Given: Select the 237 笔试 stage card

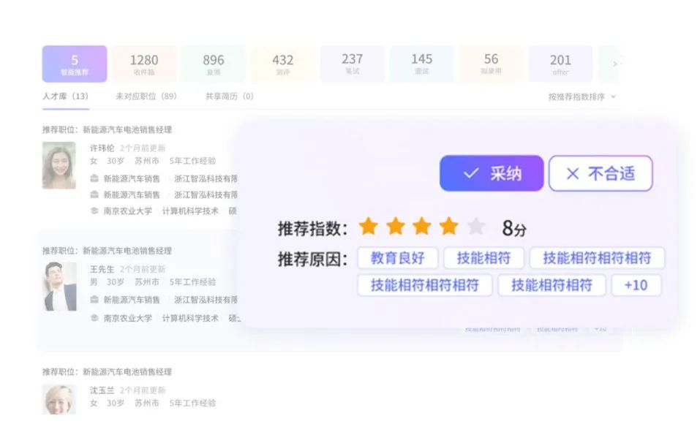Looking at the screenshot, I should [x=352, y=64].
